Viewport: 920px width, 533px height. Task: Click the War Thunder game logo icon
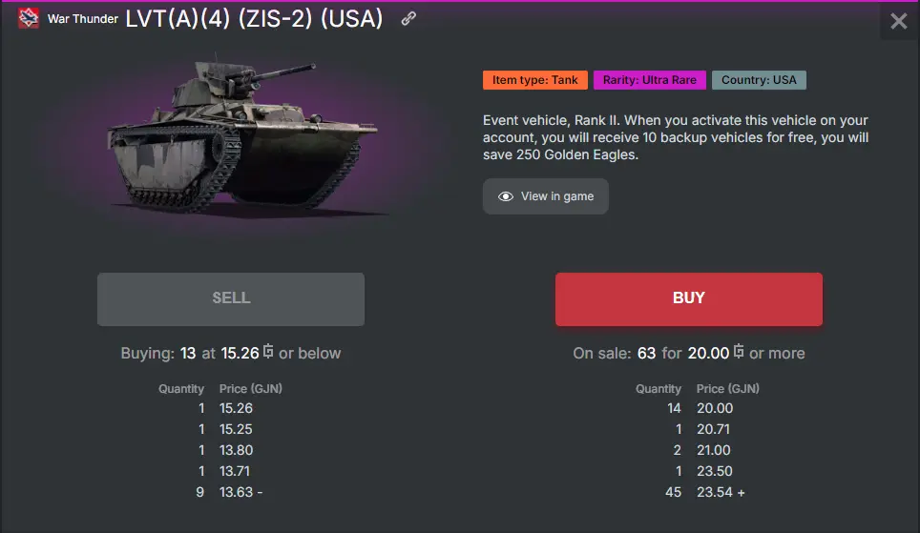pyautogui.click(x=29, y=19)
